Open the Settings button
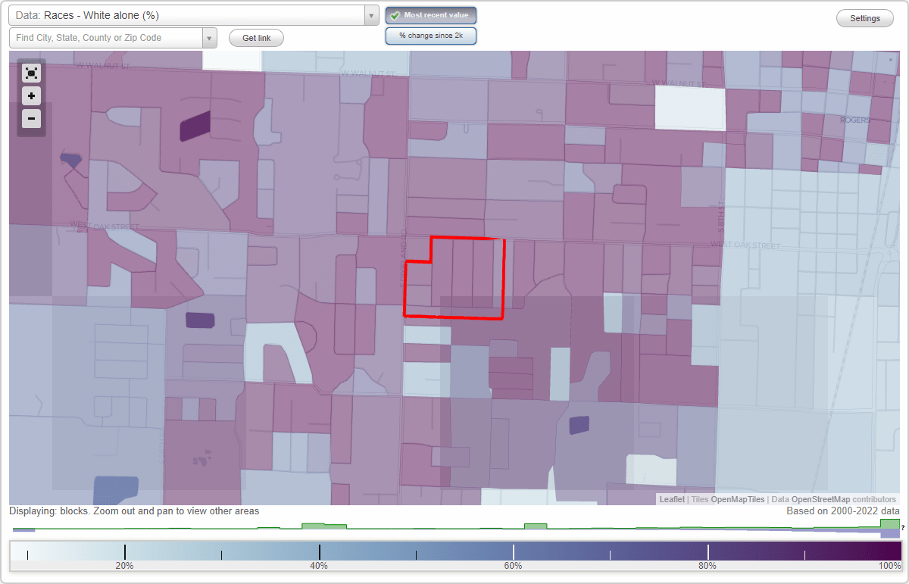Viewport: 909px width, 584px height. (x=865, y=19)
